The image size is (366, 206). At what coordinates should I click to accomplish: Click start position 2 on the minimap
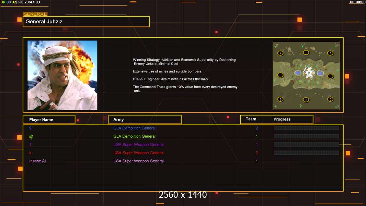click(x=306, y=100)
